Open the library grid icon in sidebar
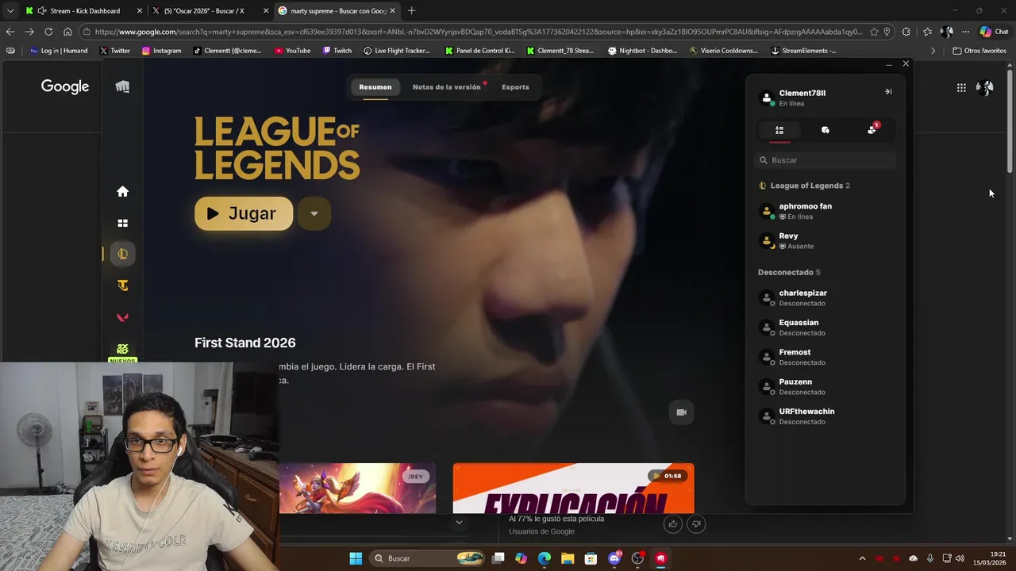The width and height of the screenshot is (1016, 571). (x=122, y=224)
